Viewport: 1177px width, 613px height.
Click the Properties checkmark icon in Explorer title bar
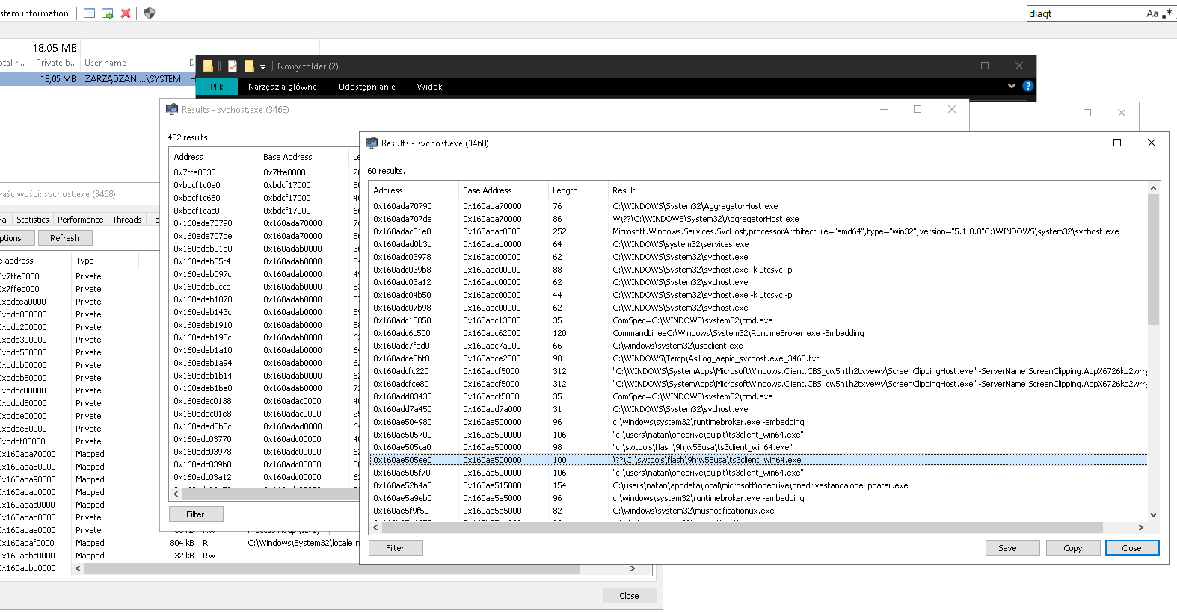tap(233, 66)
